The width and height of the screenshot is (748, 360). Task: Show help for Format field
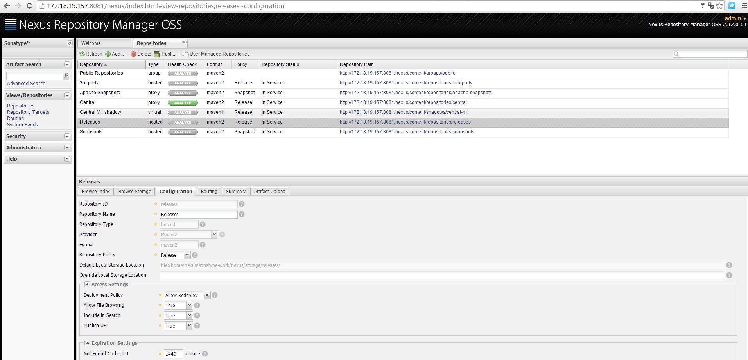coord(203,245)
